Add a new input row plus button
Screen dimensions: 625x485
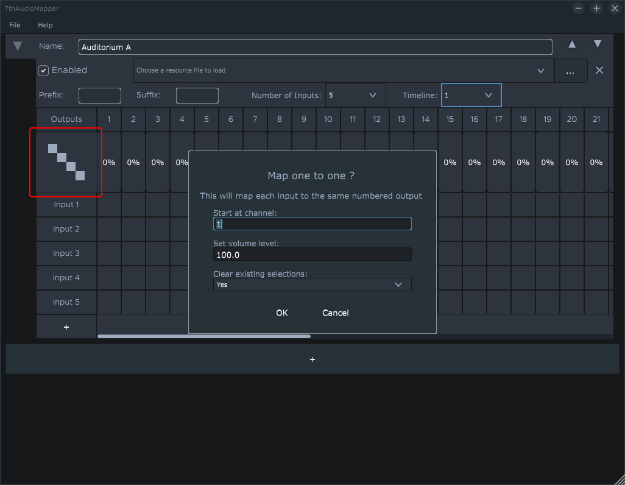66,327
